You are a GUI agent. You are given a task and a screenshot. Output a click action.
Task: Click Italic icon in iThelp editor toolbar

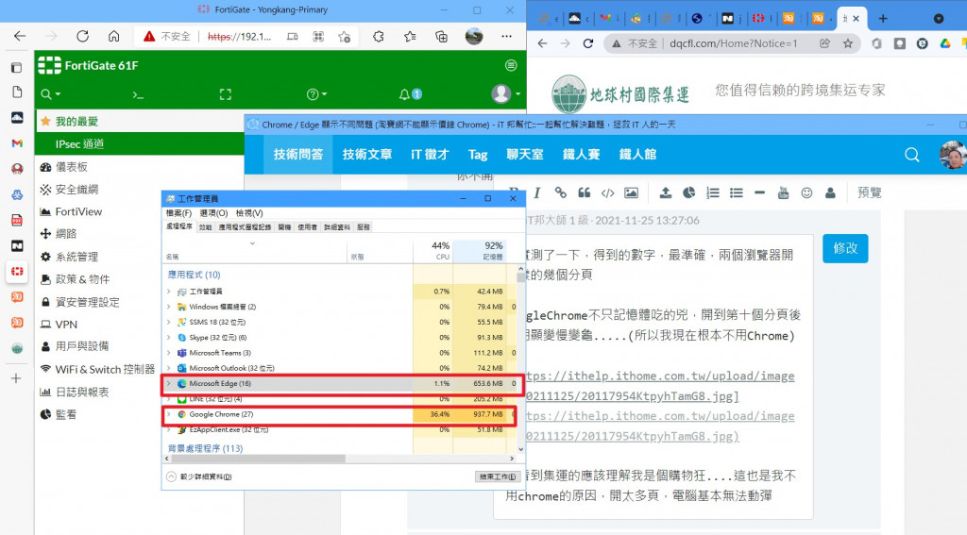(x=536, y=192)
